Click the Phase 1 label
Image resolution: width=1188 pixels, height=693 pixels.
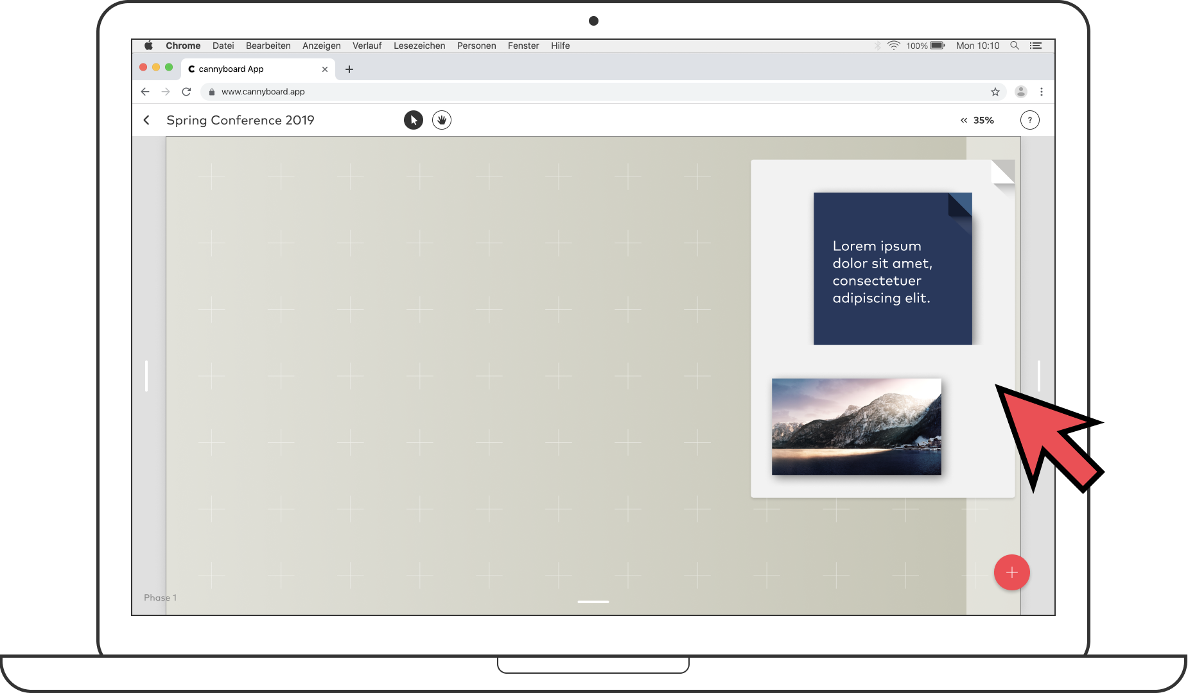tap(161, 597)
